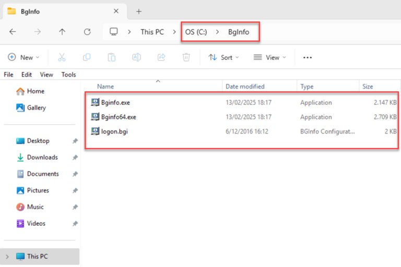
Task: Click the Rename icon in toolbar
Action: coord(136,57)
